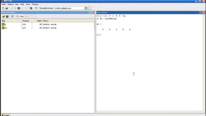The height and width of the screenshot is (116, 206).
Task: Open the Правка menu
Action: 11,4
